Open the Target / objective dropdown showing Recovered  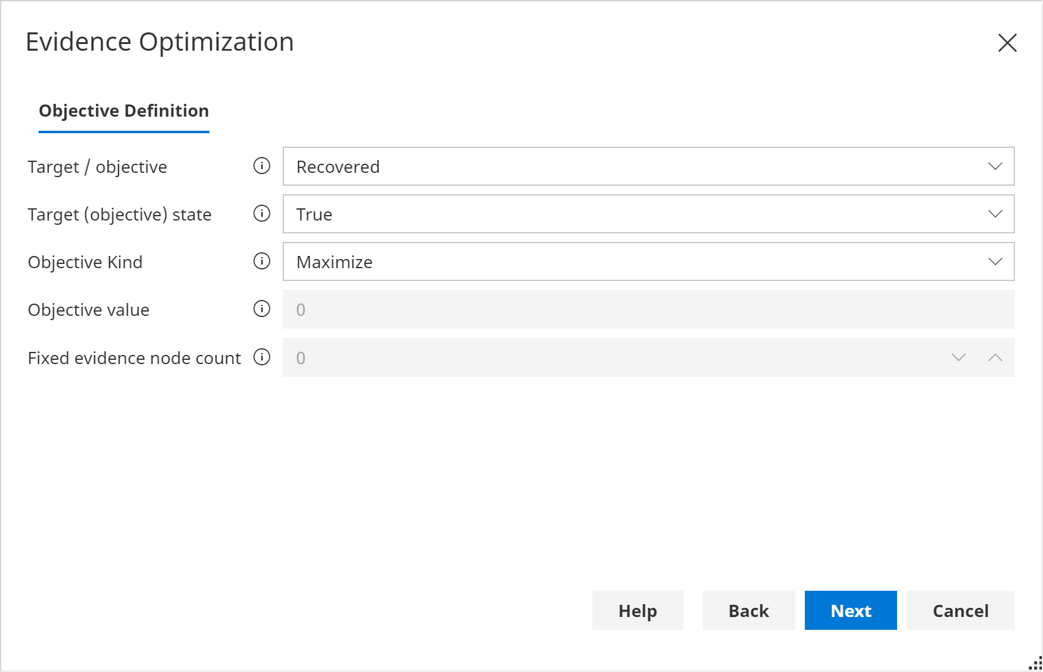coord(648,166)
